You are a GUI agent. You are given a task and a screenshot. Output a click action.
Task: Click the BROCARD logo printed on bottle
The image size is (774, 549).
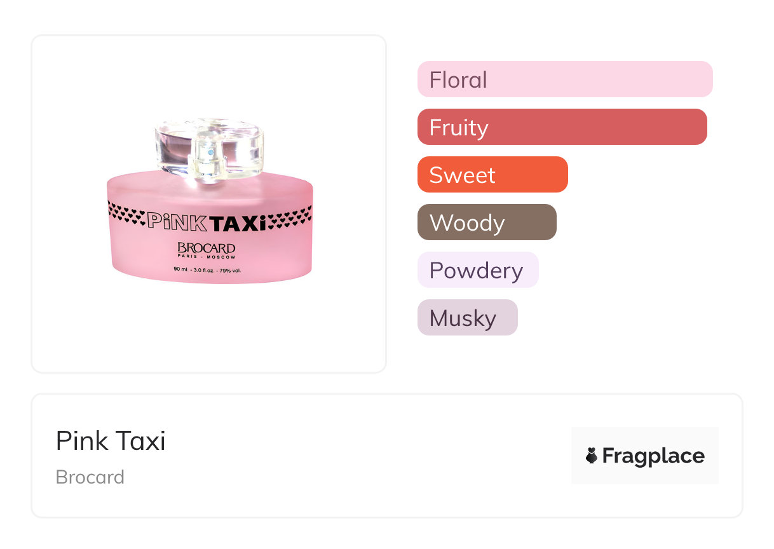point(206,247)
